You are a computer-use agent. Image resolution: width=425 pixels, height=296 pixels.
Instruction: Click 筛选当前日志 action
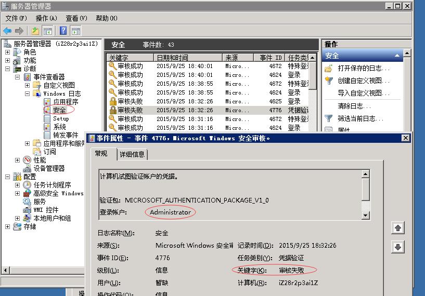click(x=360, y=118)
